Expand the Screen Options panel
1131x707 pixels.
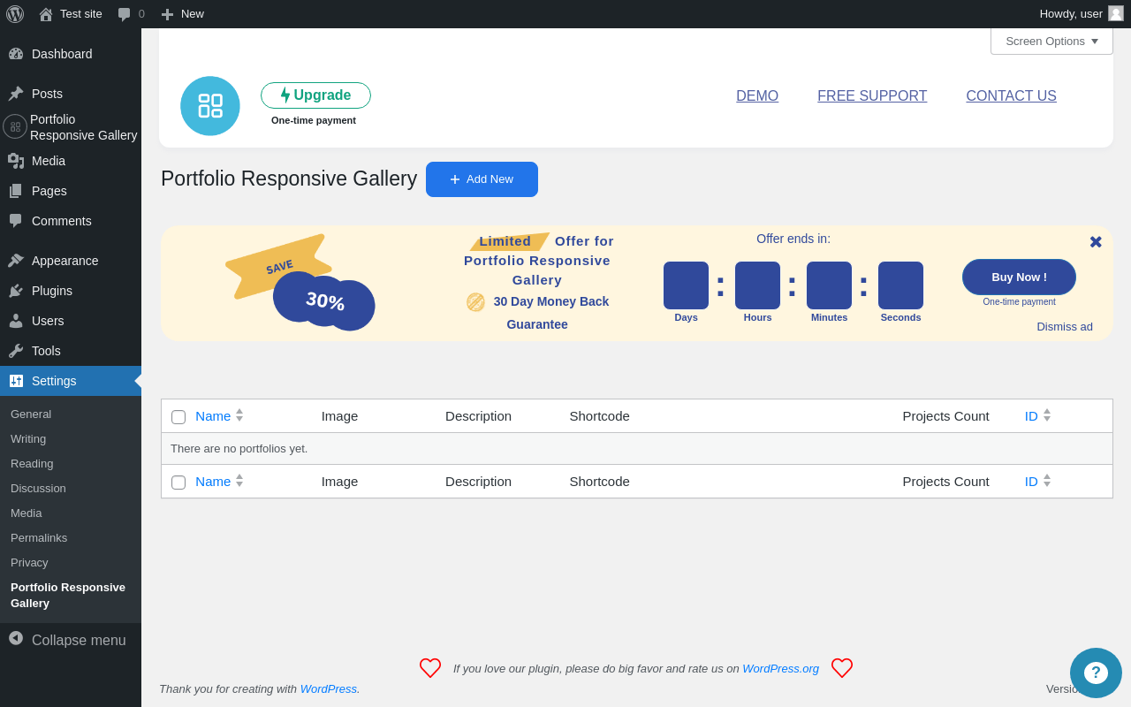tap(1051, 41)
